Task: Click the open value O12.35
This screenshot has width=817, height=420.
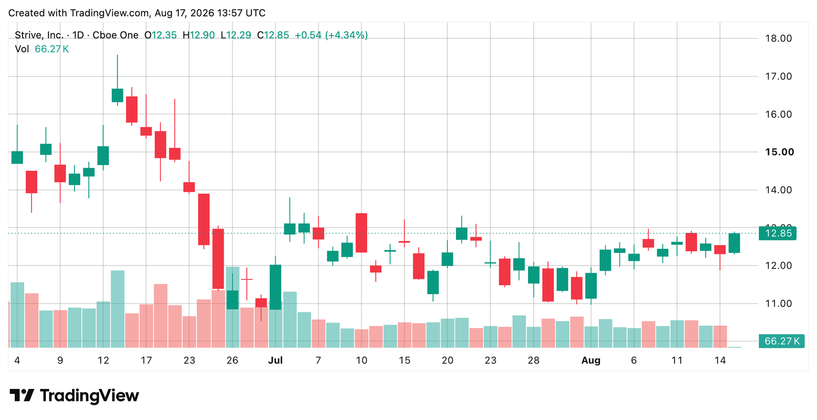Action: pos(160,35)
